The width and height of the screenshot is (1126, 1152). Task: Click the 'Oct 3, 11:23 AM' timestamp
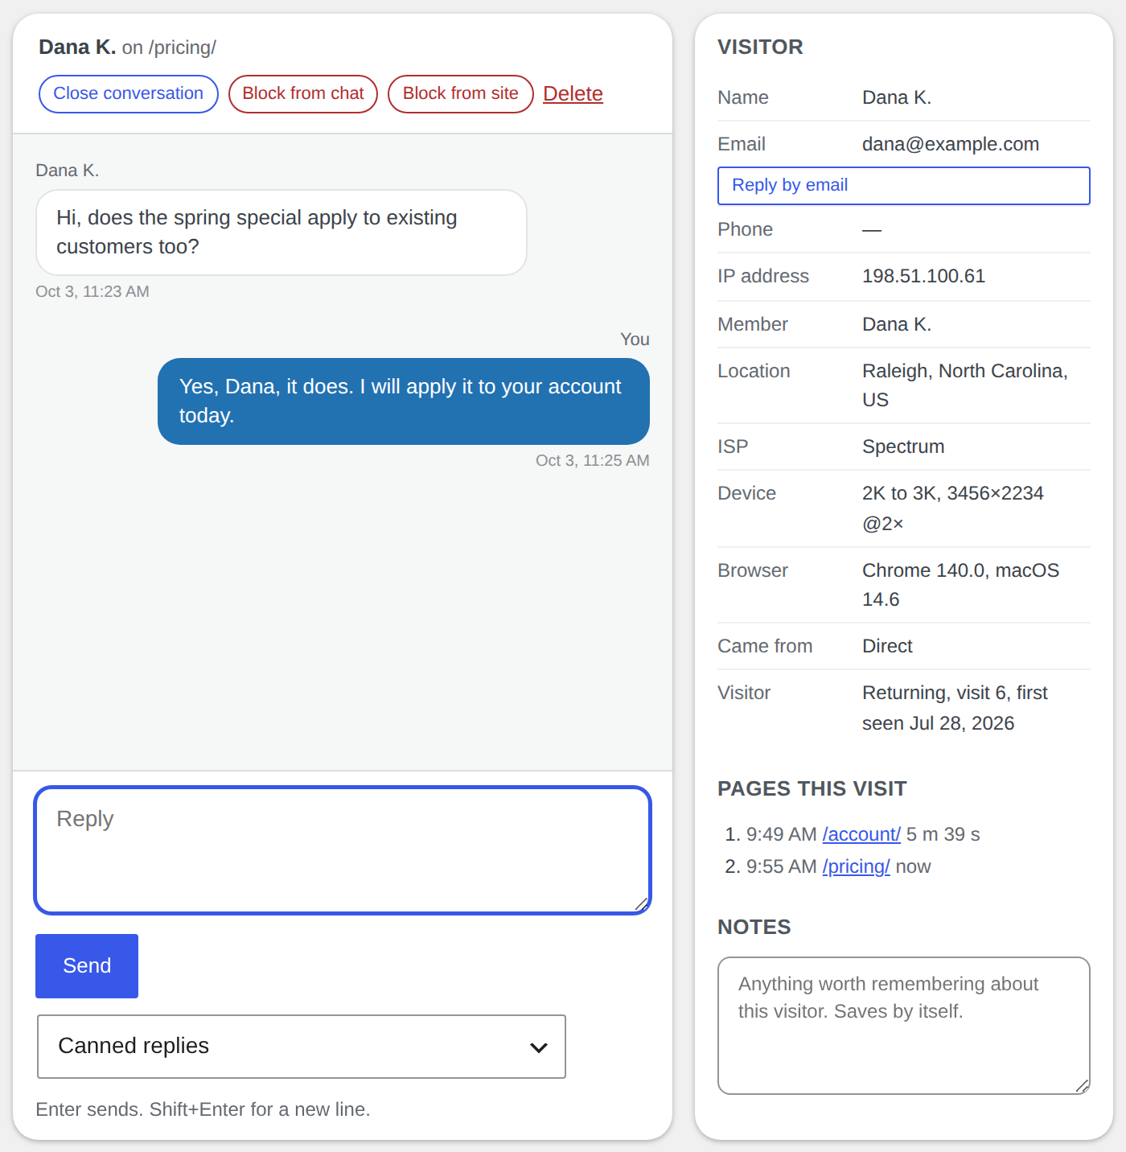click(x=92, y=292)
